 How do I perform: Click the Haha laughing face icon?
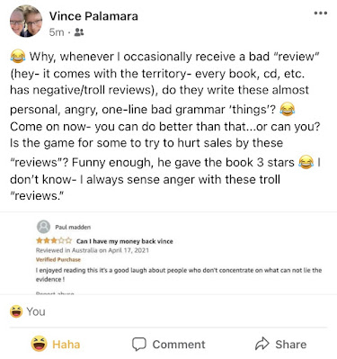click(x=39, y=344)
